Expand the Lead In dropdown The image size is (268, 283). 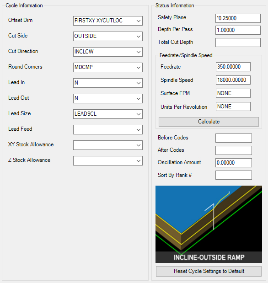[108, 83]
